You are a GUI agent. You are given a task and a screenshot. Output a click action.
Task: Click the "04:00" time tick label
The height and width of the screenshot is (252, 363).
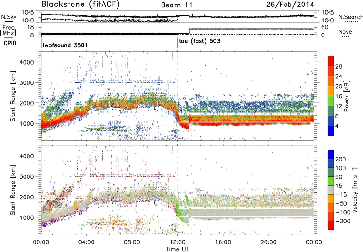[86, 242]
